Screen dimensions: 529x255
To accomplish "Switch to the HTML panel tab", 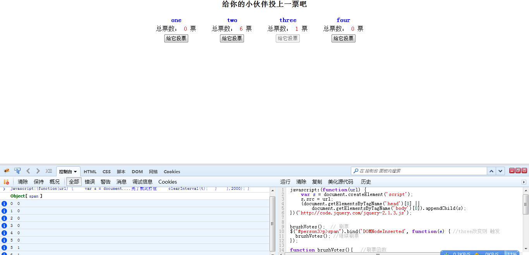I will pos(90,172).
